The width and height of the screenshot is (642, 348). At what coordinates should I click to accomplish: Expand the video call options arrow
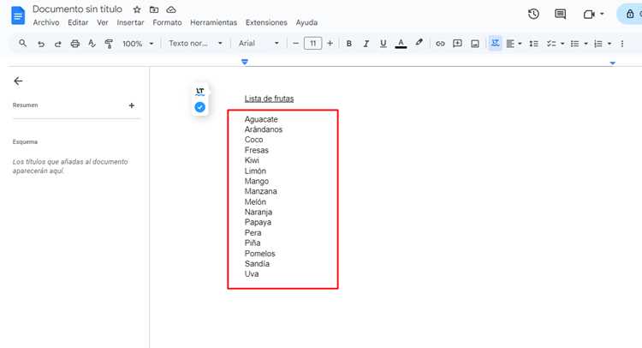click(x=602, y=14)
